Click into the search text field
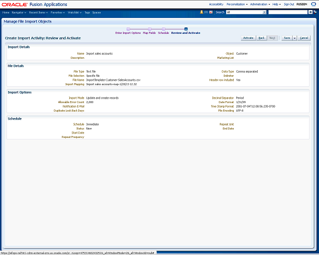This screenshot has width=319, height=255. (287, 12)
